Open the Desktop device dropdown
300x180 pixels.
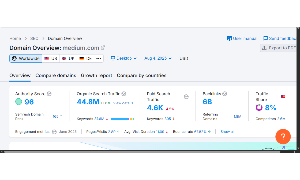(124, 58)
